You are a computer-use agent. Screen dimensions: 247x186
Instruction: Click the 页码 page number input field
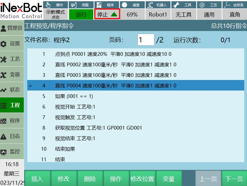coord(146,40)
